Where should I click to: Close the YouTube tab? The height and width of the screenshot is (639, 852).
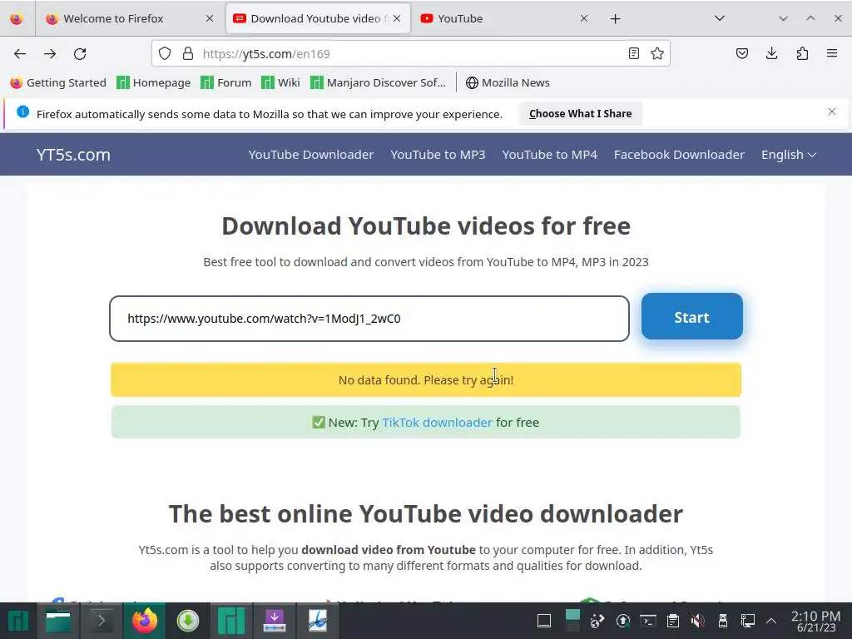click(x=584, y=18)
